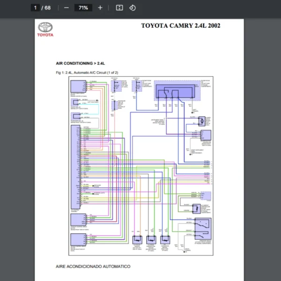The height and width of the screenshot is (281, 281).
Task: Click the fit to page icon
Action: (x=119, y=8)
